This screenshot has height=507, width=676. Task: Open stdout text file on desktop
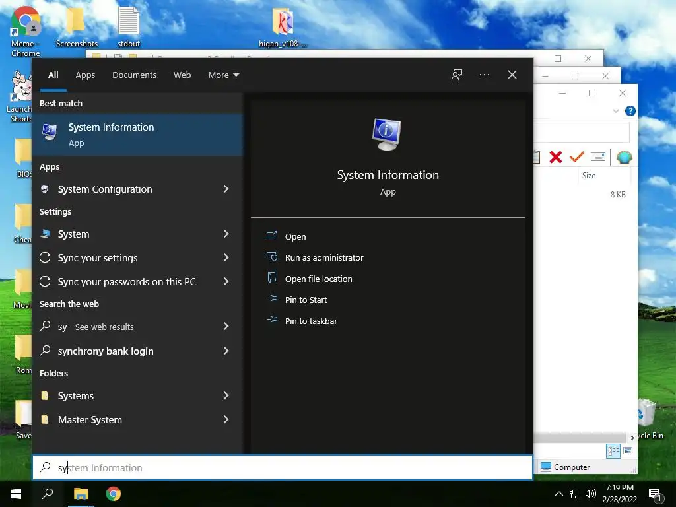pos(129,26)
